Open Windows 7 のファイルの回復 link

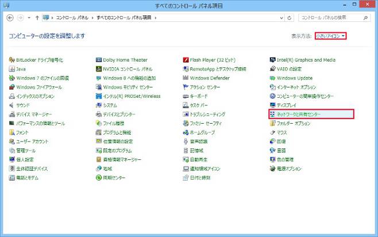[43, 78]
